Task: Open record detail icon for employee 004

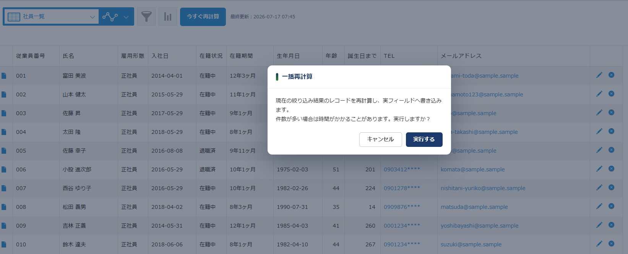Action: (4, 132)
